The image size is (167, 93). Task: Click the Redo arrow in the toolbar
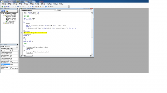[x=23, y=6]
